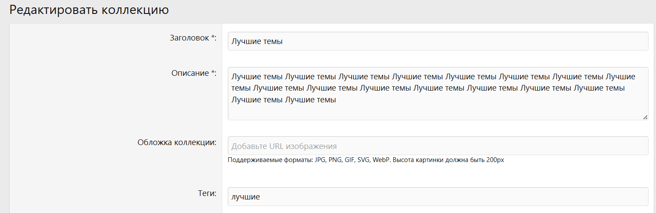Click the first line of description text
656x213 pixels.
point(433,77)
